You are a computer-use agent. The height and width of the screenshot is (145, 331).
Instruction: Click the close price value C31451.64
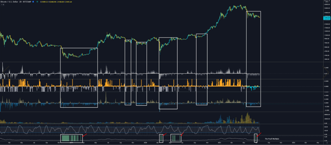point(68,2)
